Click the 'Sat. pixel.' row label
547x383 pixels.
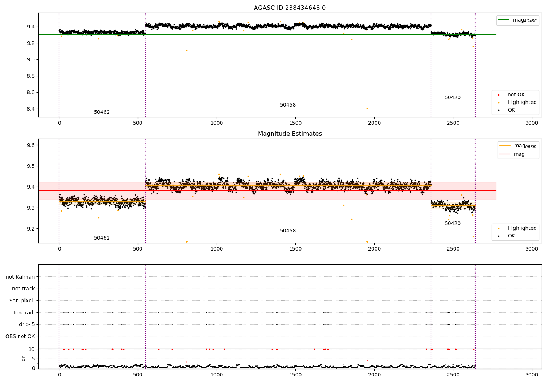click(22, 301)
